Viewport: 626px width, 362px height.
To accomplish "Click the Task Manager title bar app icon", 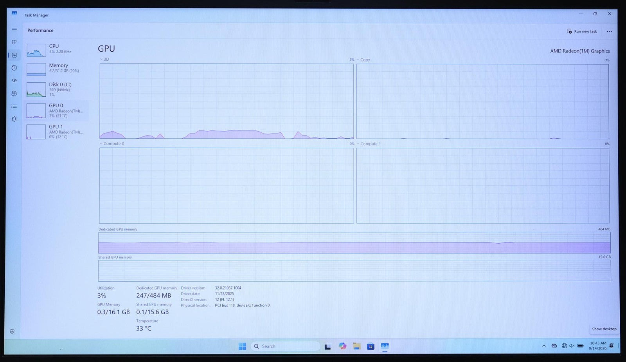I will [x=14, y=14].
